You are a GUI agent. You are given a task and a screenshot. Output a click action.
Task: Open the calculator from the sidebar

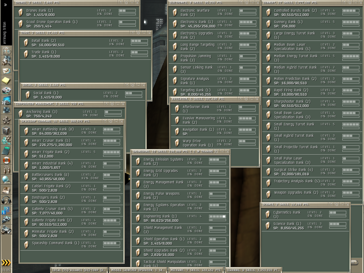6,150
